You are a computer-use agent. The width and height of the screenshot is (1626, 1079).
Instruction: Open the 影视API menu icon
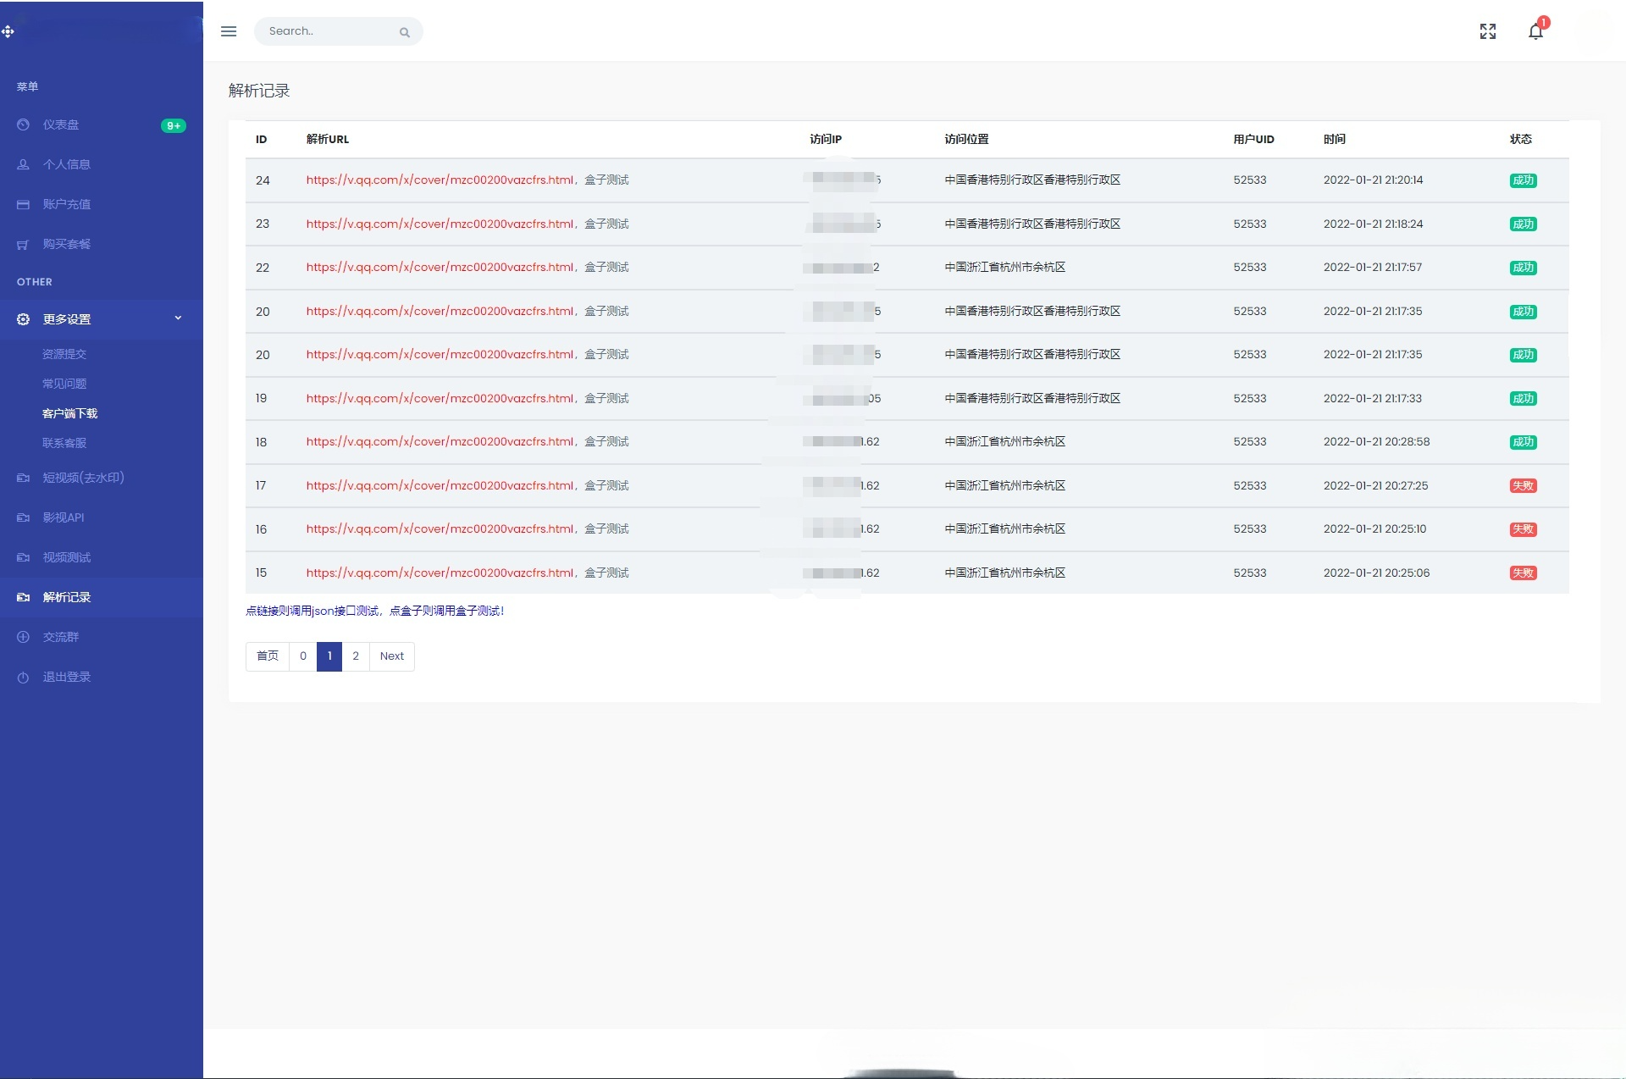tap(22, 517)
